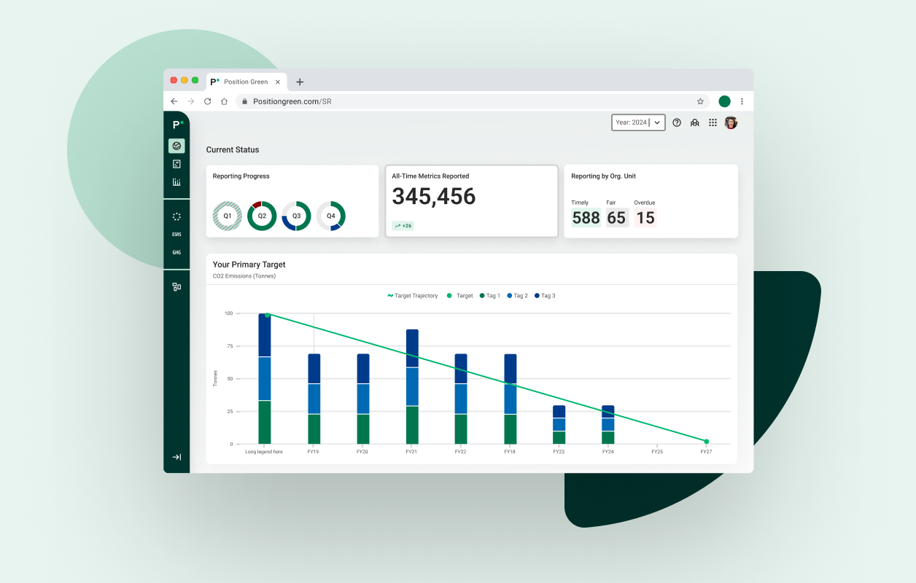Screen dimensions: 916x583
Task: Click the Overdue count in Reporting by Org Unit
Action: point(645,217)
